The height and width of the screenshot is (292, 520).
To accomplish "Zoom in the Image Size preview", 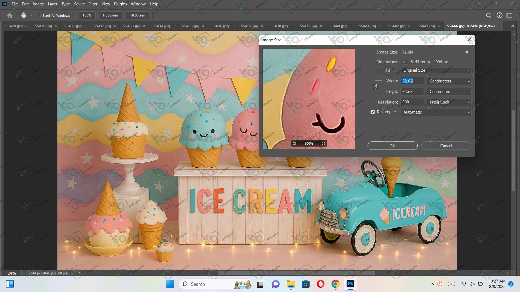I will tap(323, 144).
